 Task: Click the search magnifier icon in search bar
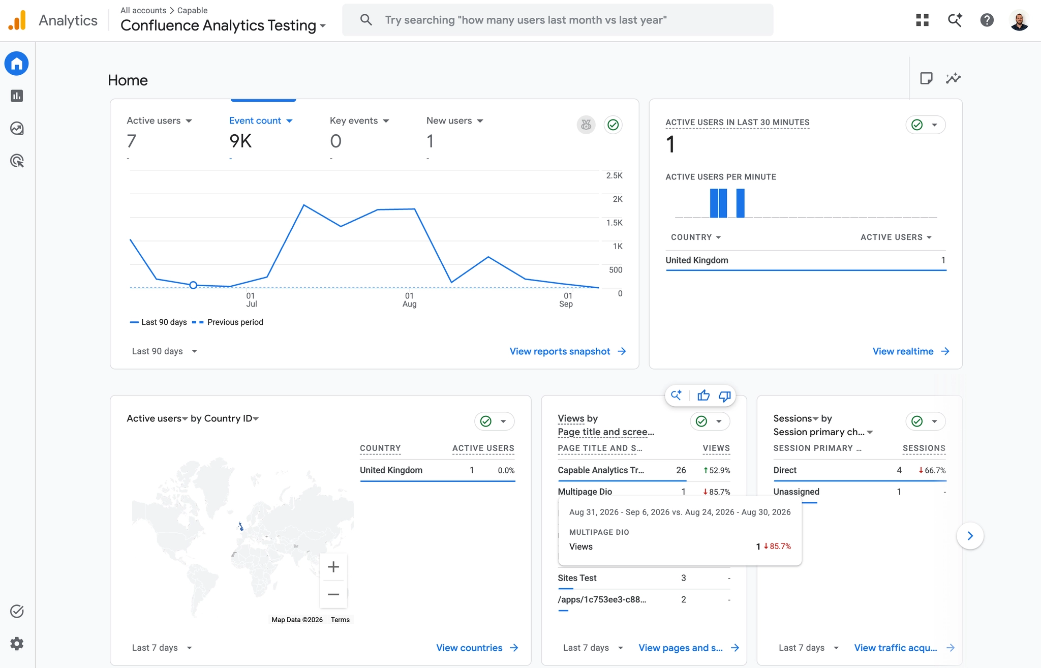tap(366, 20)
